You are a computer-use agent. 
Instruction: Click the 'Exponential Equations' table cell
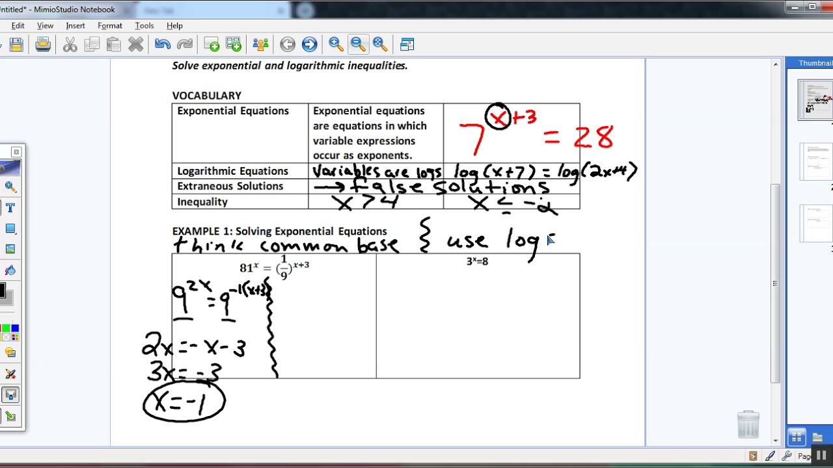(x=240, y=133)
